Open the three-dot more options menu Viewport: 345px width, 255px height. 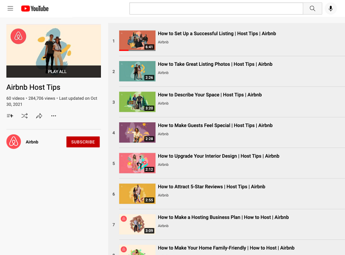(x=53, y=116)
